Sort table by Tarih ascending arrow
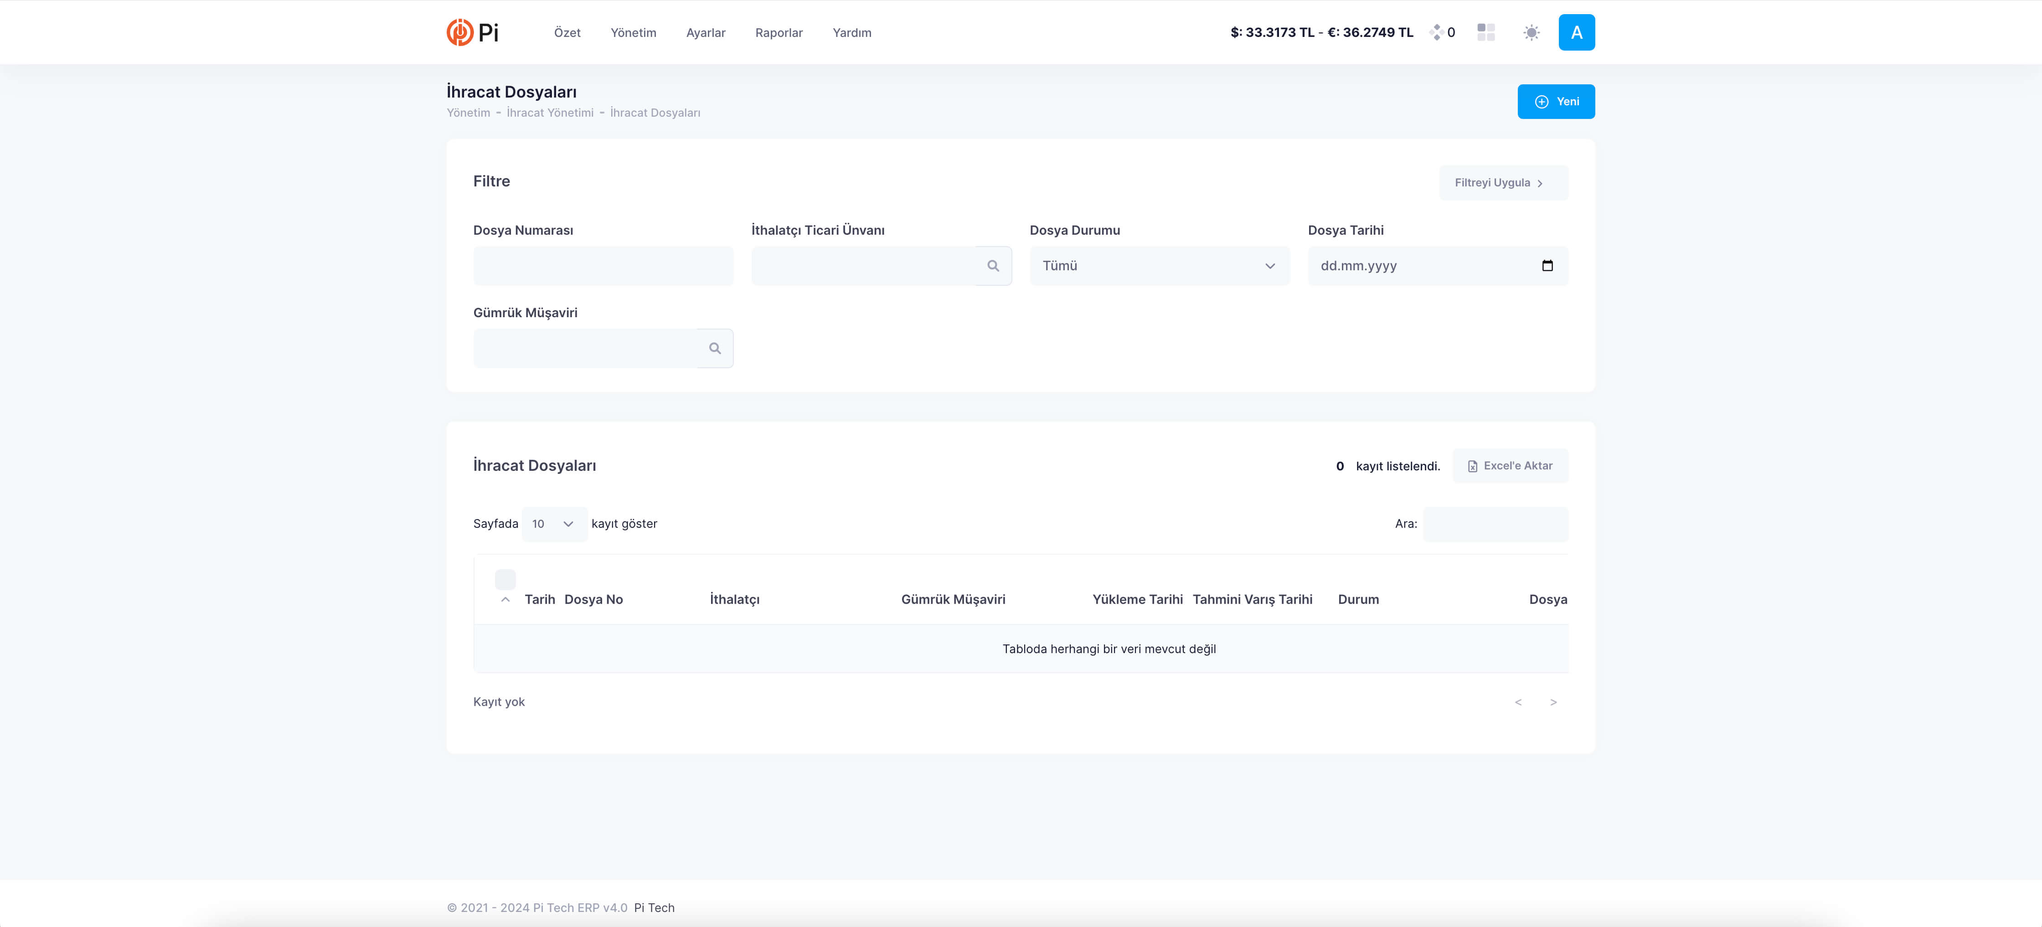2042x927 pixels. pos(505,600)
